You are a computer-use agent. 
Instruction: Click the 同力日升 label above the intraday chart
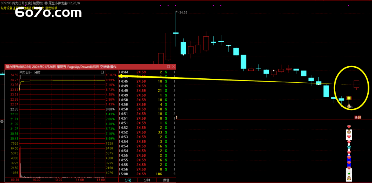click(x=26, y=72)
